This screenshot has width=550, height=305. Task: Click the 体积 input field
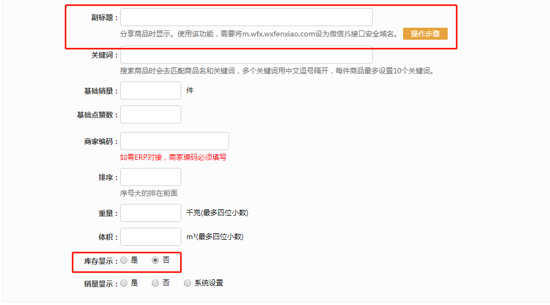click(x=150, y=237)
